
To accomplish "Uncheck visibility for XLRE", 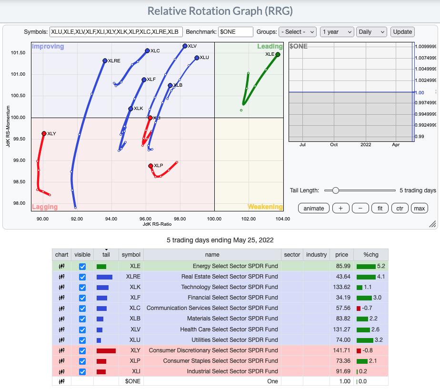I will pyautogui.click(x=82, y=277).
